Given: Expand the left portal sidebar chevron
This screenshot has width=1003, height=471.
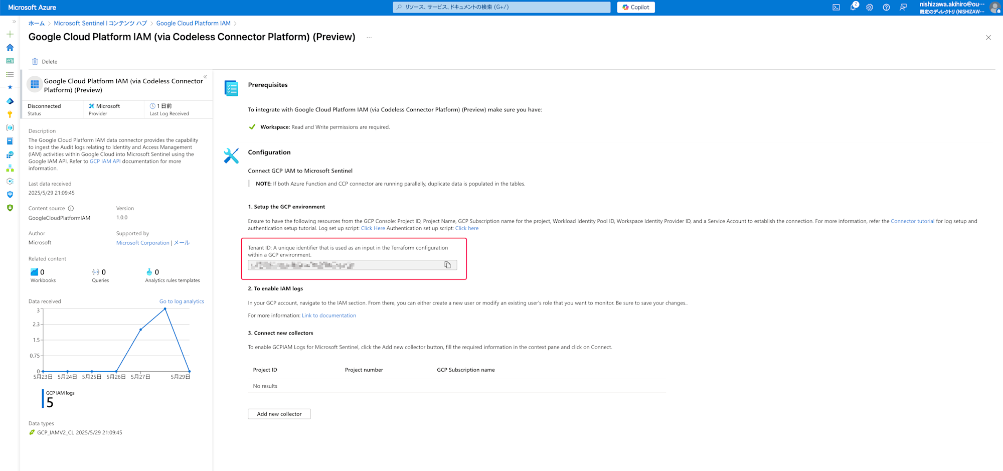Looking at the screenshot, I should 14,22.
